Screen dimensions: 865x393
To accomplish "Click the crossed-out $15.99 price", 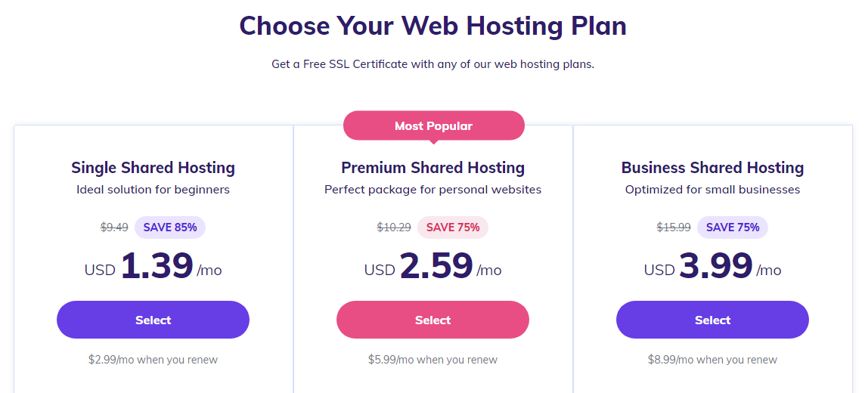I will point(674,227).
